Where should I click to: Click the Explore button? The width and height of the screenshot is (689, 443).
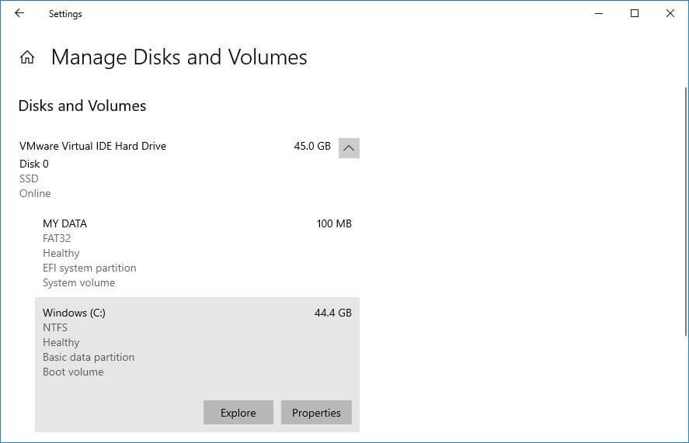238,413
